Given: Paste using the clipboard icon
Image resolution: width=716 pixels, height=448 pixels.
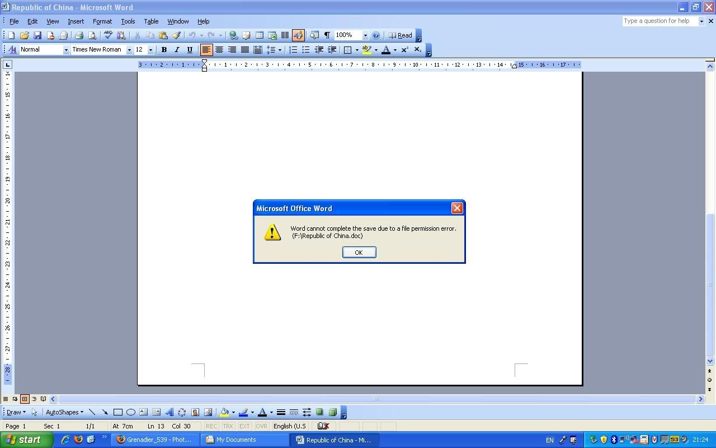Looking at the screenshot, I should pos(163,35).
